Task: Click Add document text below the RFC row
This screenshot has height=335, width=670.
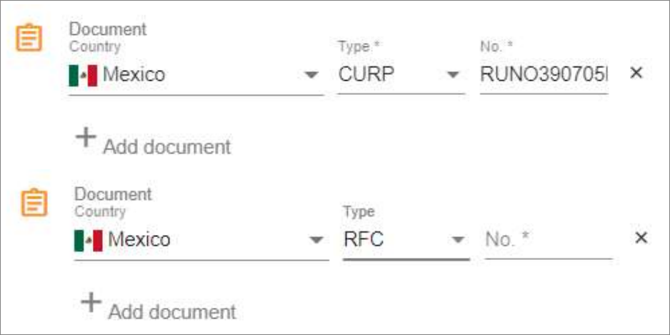Action: click(171, 312)
